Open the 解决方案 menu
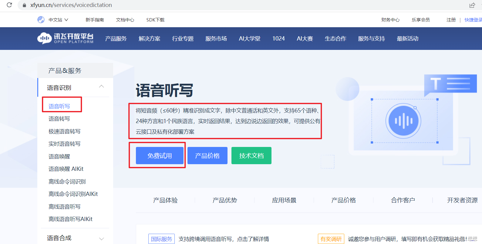 pyautogui.click(x=150, y=39)
